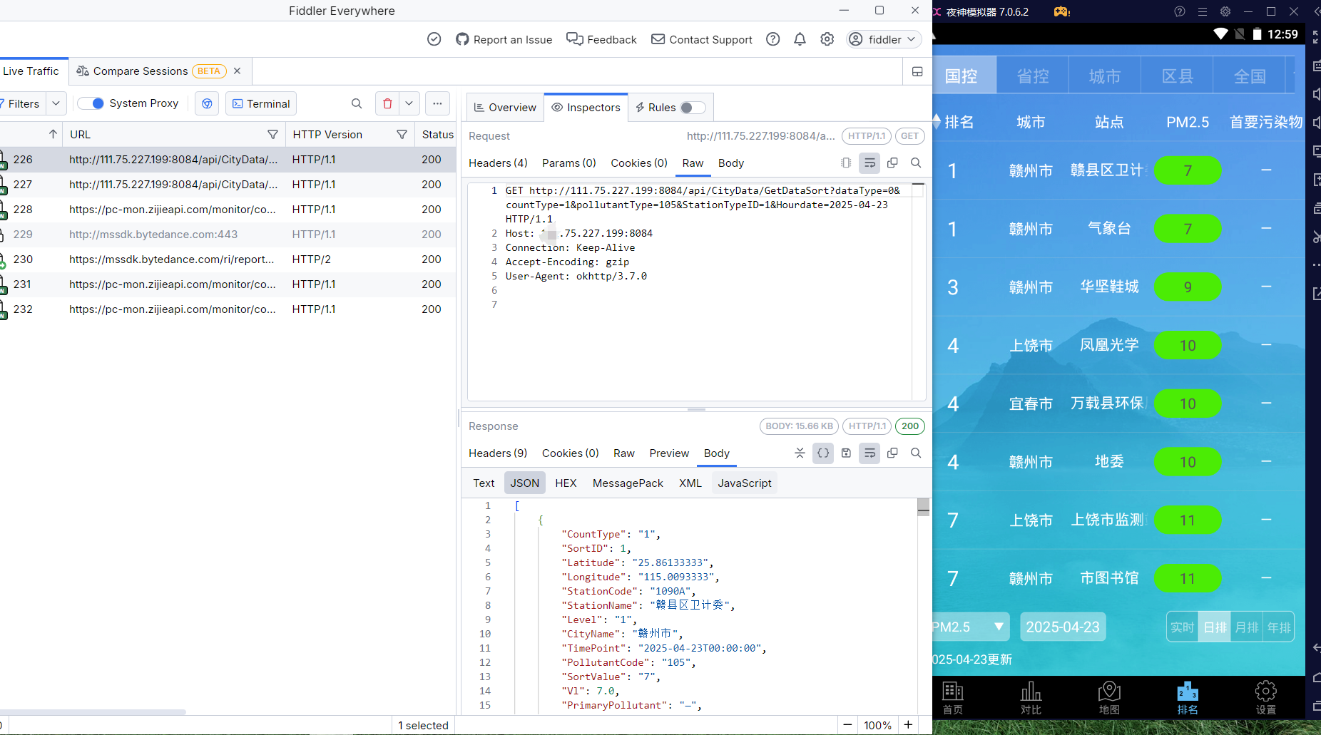Open request Params (0) tab
1321x735 pixels.
tap(569, 163)
